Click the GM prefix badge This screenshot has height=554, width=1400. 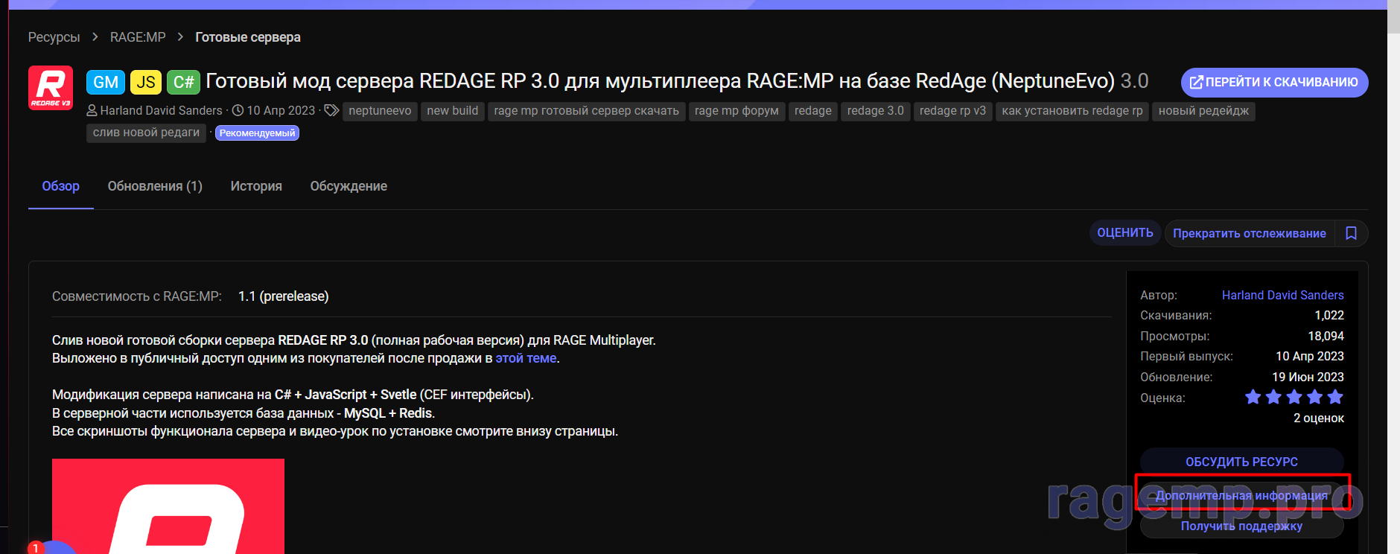click(x=106, y=82)
